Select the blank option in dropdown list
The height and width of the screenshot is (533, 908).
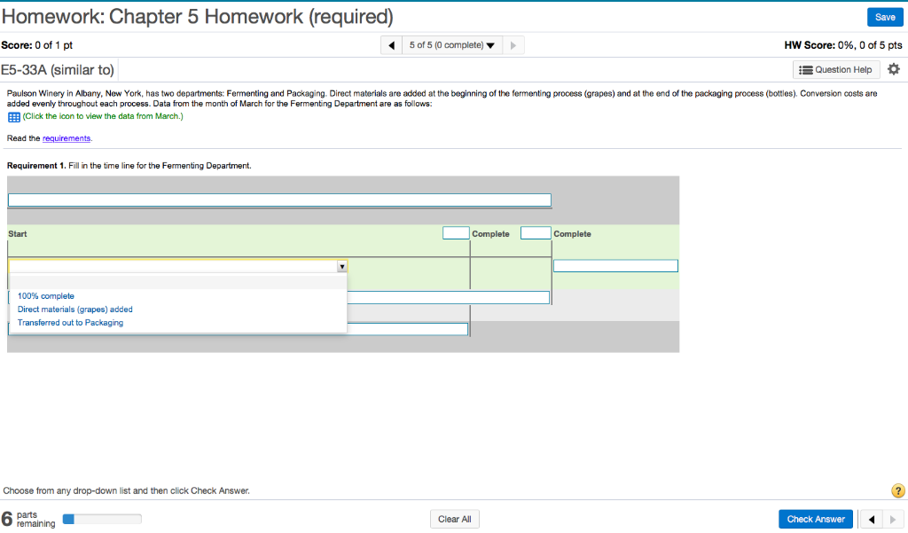pyautogui.click(x=177, y=283)
